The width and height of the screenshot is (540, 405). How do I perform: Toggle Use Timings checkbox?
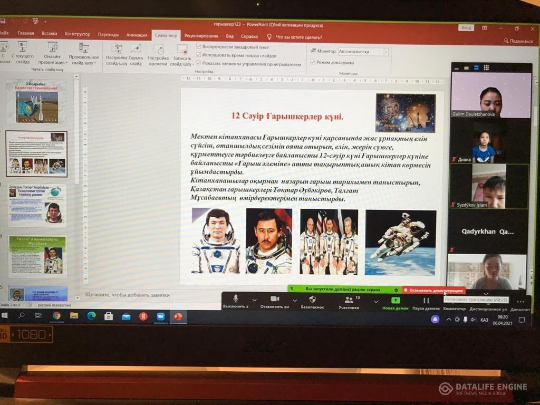click(x=199, y=55)
